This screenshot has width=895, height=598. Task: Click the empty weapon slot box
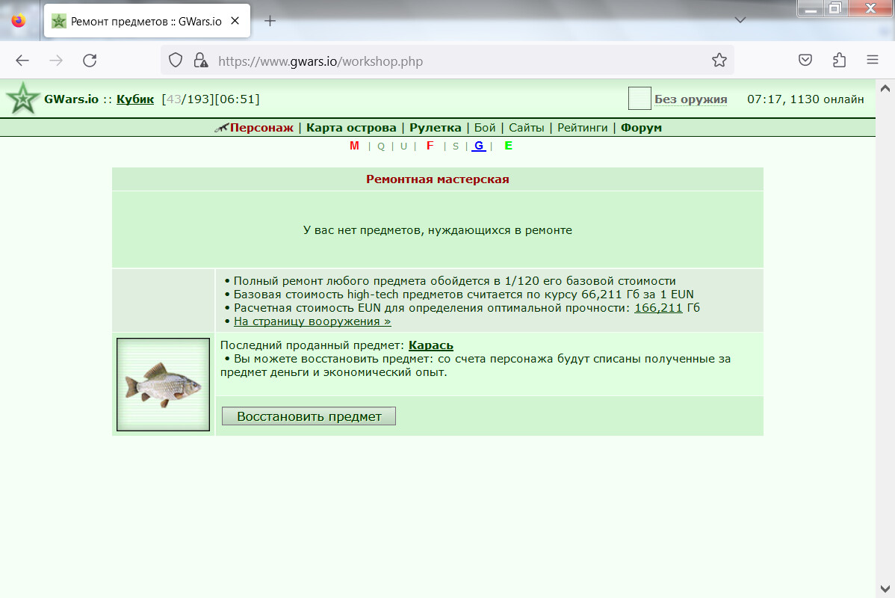tap(639, 98)
